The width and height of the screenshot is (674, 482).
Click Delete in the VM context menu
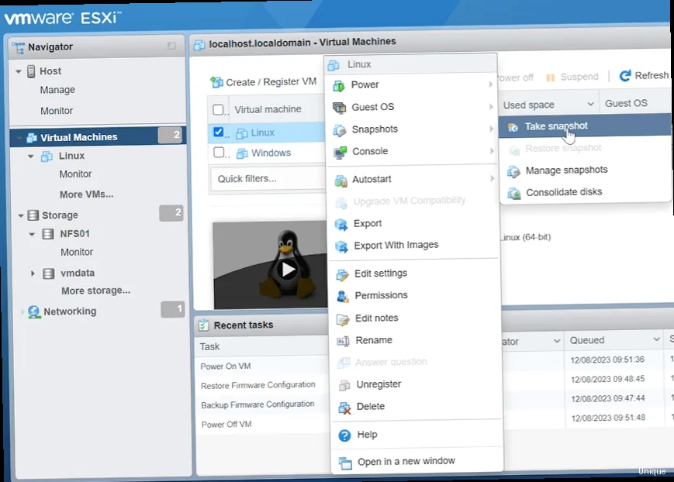371,406
